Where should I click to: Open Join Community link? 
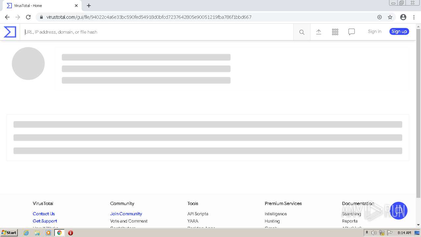(x=126, y=214)
